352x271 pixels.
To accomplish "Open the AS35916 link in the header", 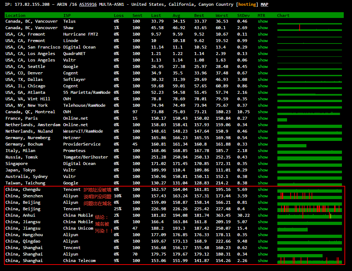I will point(88,4).
